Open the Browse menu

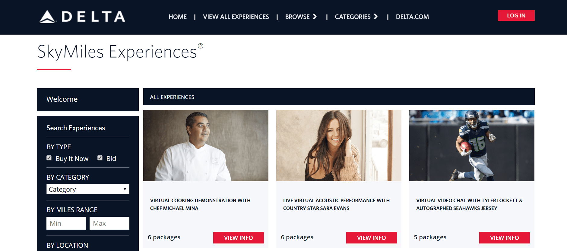[x=297, y=17]
